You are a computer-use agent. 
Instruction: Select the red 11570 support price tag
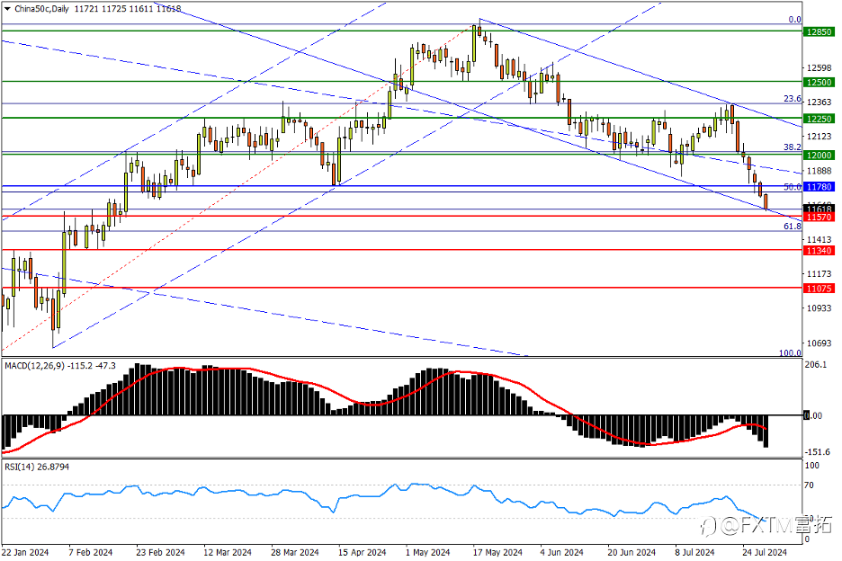(820, 218)
